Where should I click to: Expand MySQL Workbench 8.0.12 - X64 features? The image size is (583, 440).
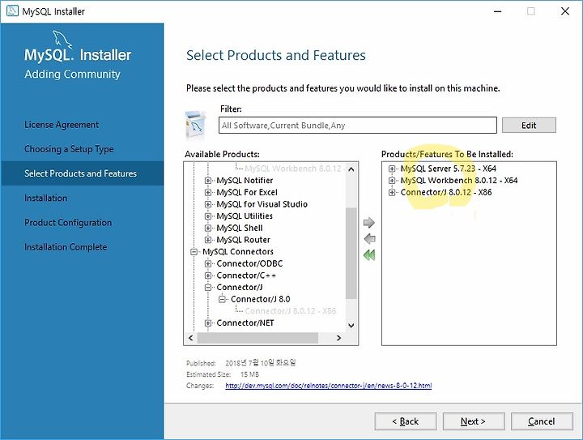pos(392,181)
